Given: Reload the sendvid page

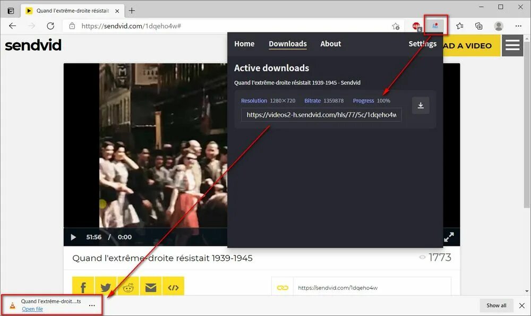Looking at the screenshot, I should tap(50, 25).
